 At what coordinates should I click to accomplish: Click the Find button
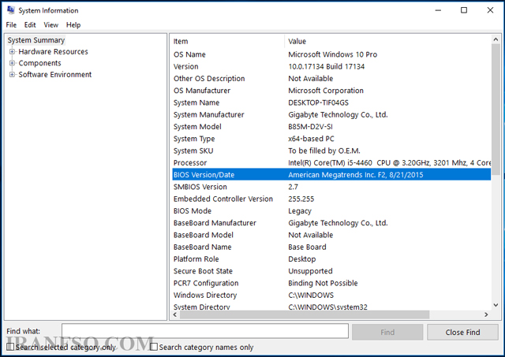tap(387, 333)
